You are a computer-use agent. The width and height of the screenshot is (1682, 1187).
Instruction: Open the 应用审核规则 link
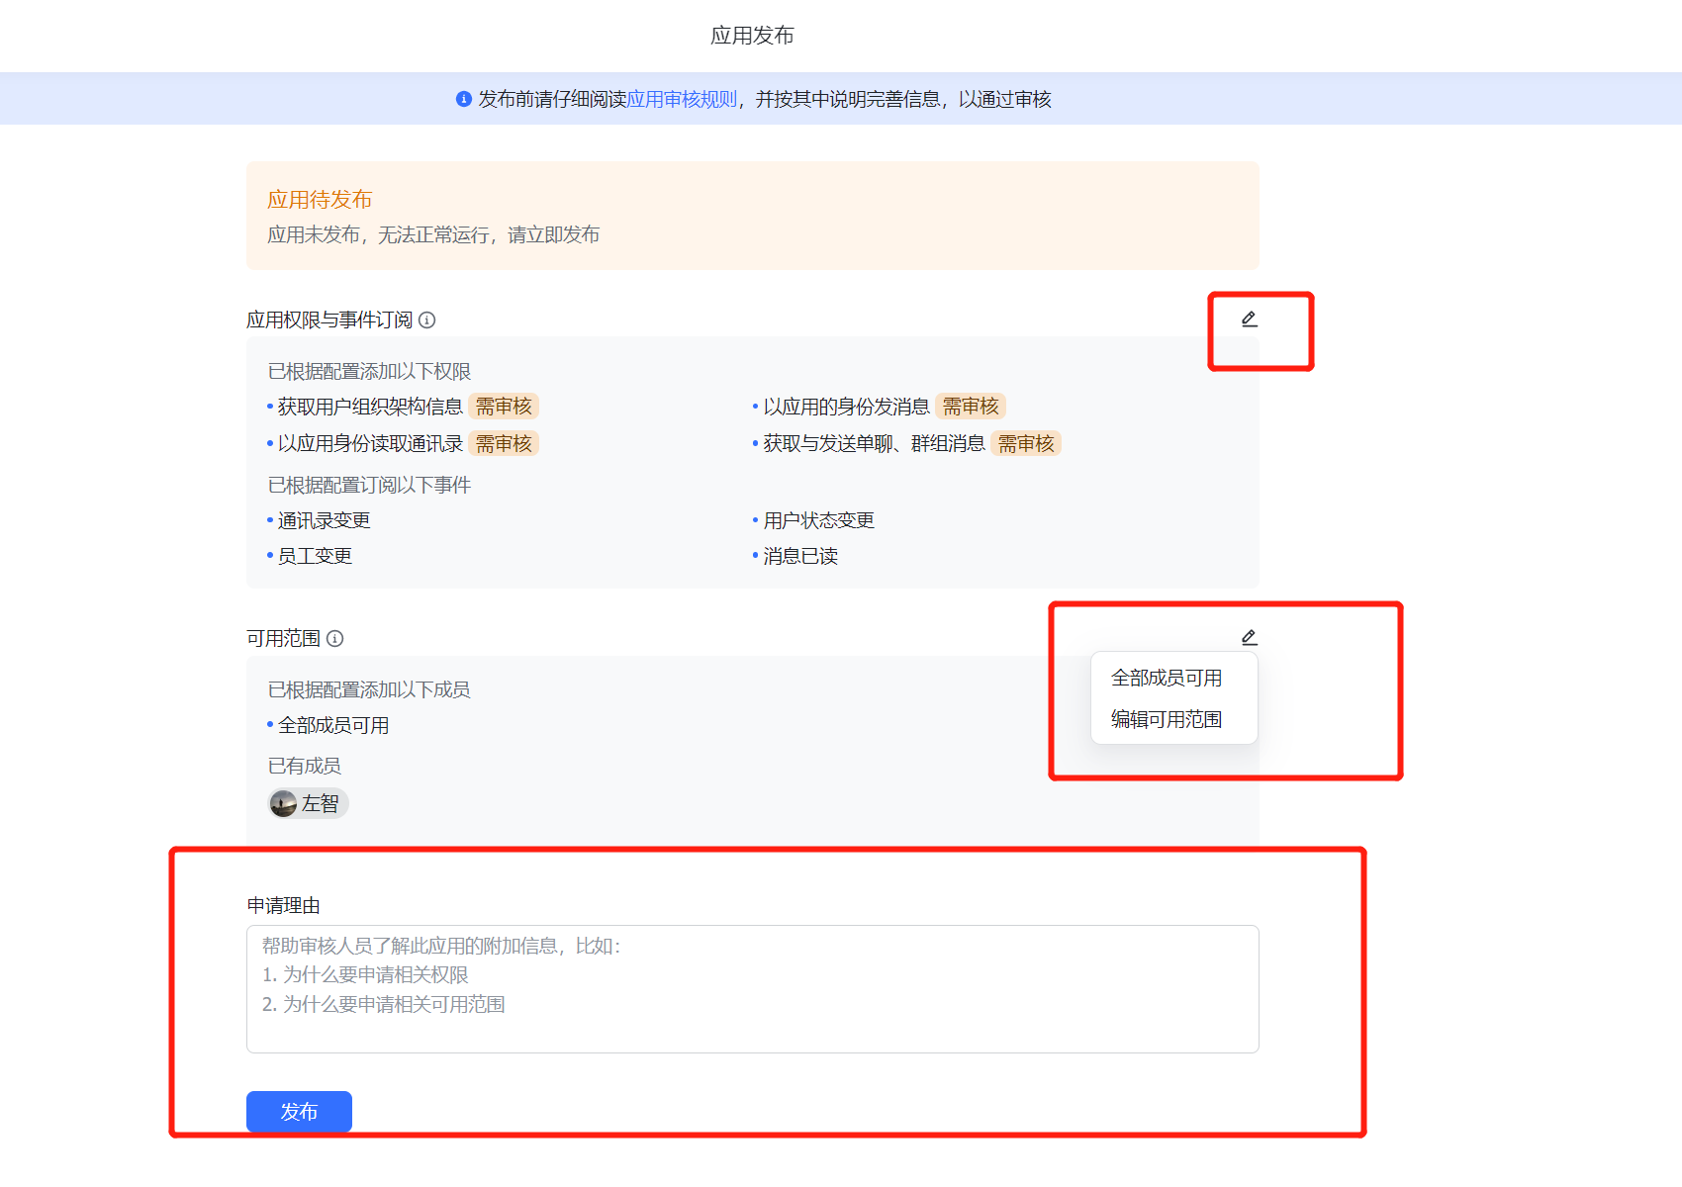point(682,99)
